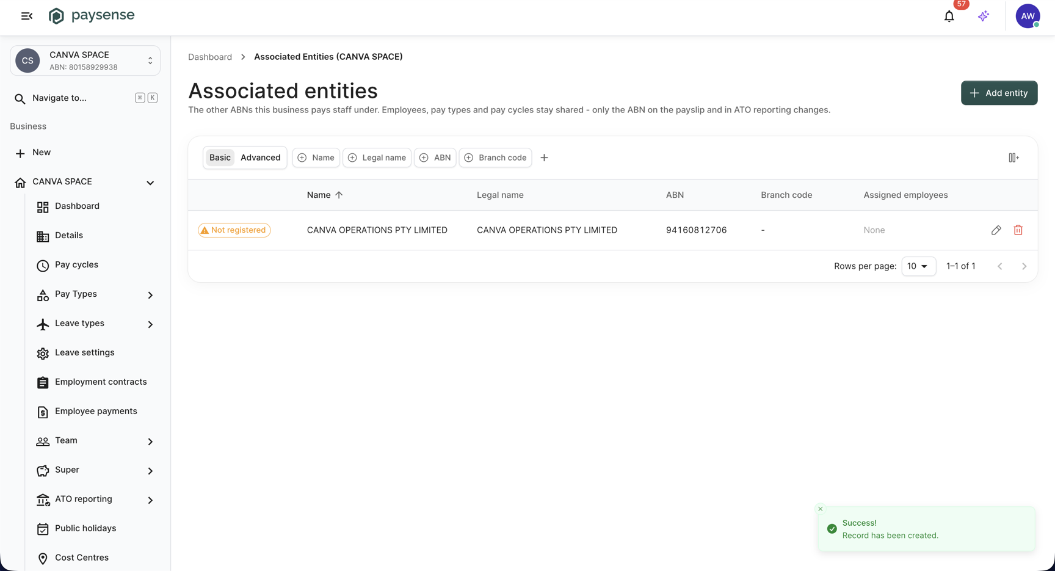Go to the previous page of results
Screen dimensions: 1055x571
click(x=1000, y=266)
